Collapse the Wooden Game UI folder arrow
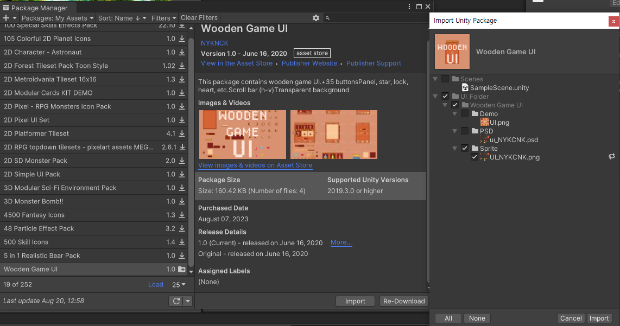620x326 pixels. tap(445, 105)
